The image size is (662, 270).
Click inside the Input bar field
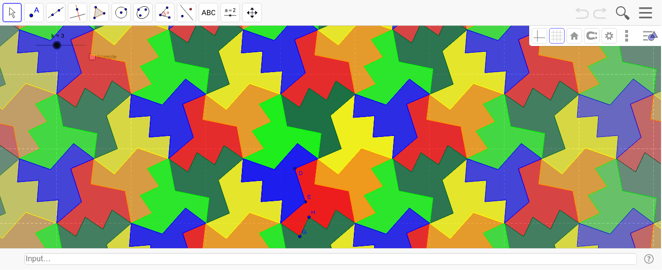[x=330, y=259]
